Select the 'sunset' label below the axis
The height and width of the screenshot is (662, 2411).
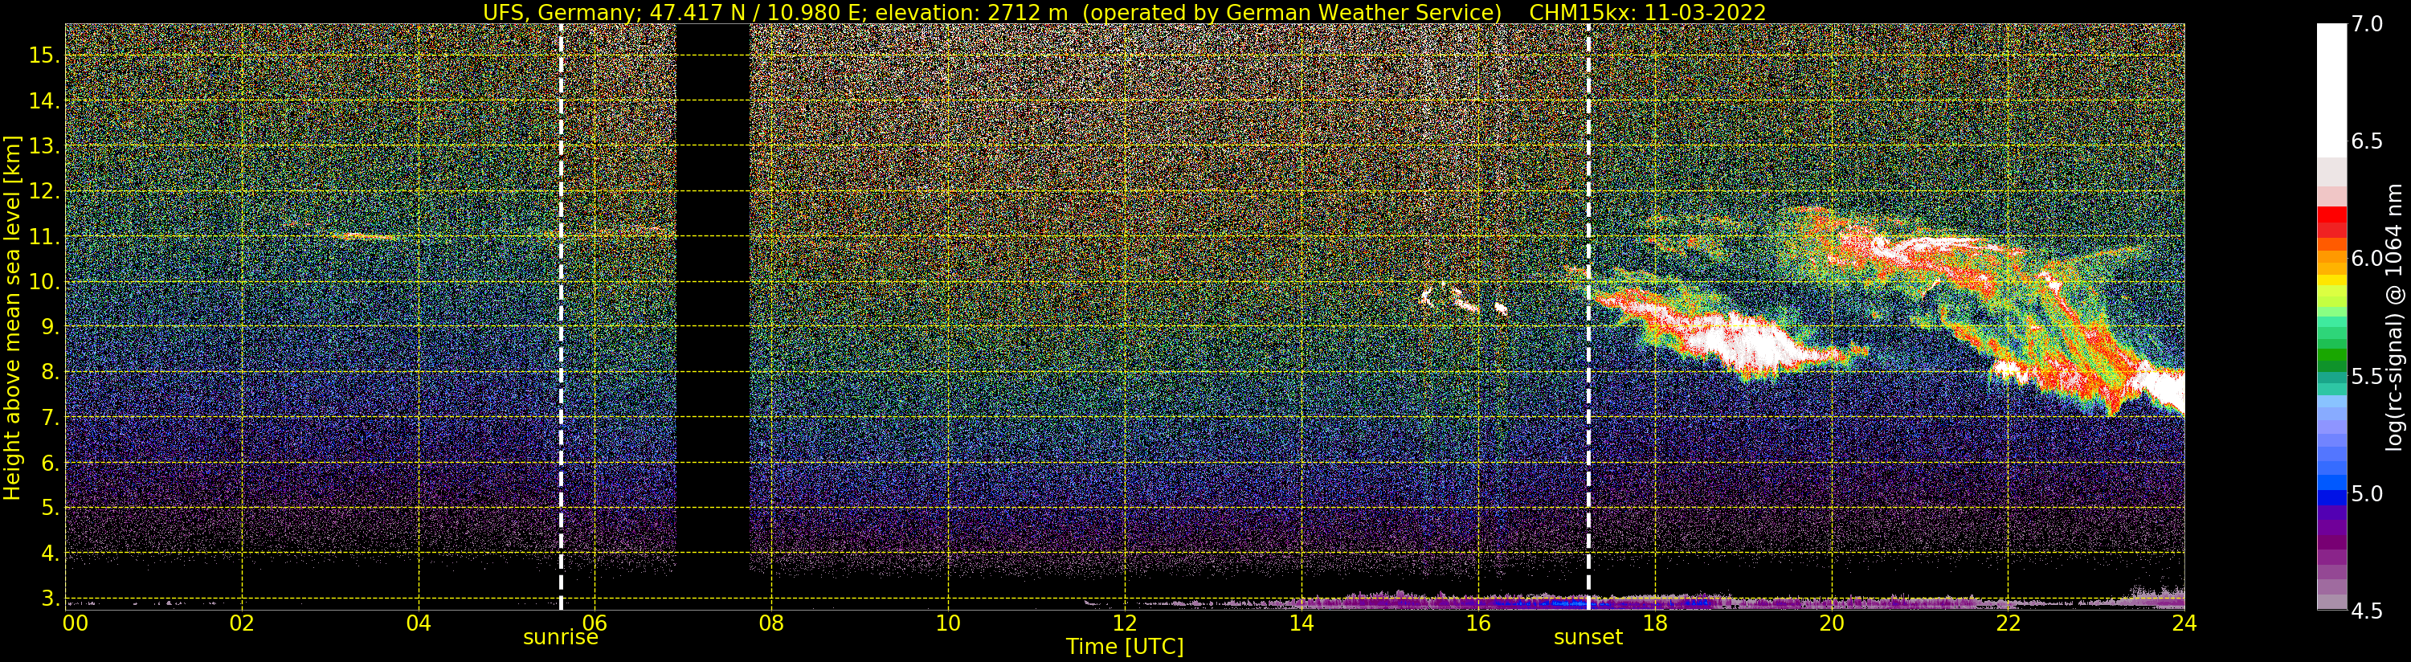[x=1588, y=638]
